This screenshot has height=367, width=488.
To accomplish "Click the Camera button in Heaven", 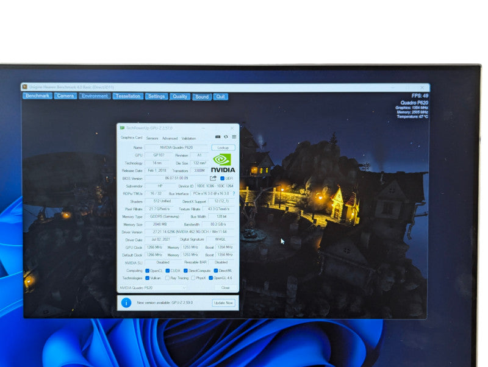I will click(x=65, y=96).
